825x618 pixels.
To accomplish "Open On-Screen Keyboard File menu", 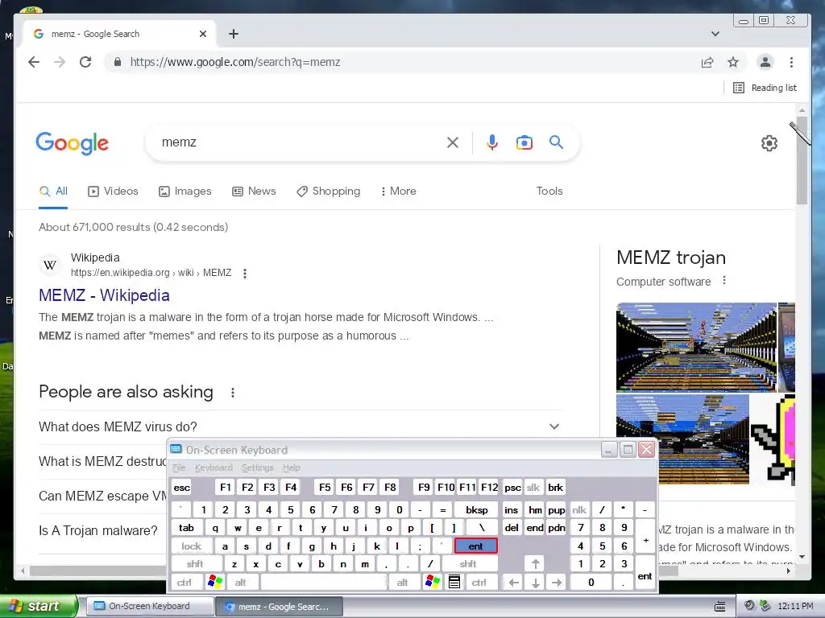I will click(179, 468).
